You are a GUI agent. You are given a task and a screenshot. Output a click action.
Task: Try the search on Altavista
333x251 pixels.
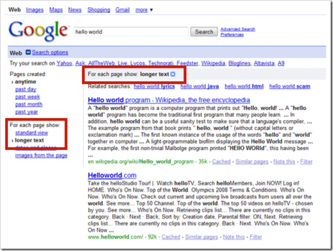264,63
